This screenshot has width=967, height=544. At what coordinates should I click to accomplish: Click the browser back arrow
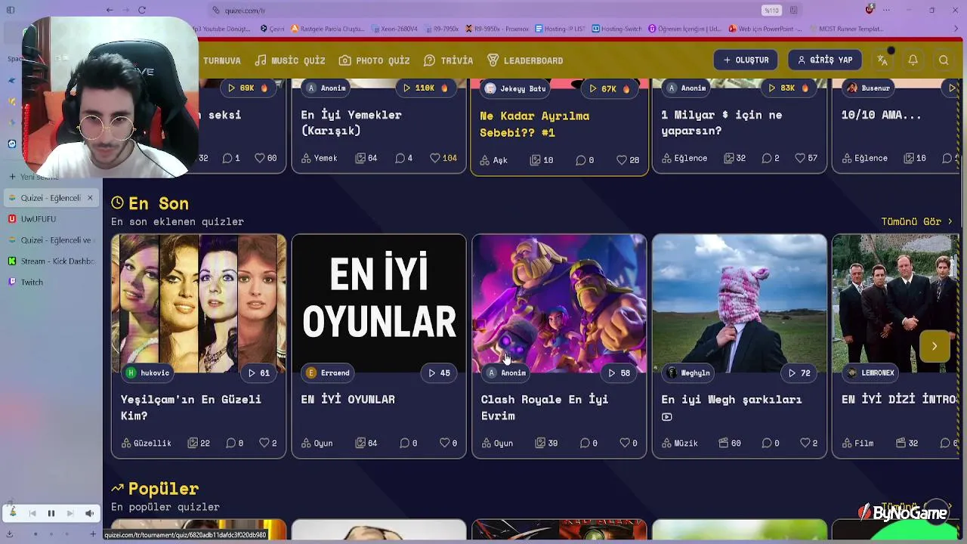110,10
